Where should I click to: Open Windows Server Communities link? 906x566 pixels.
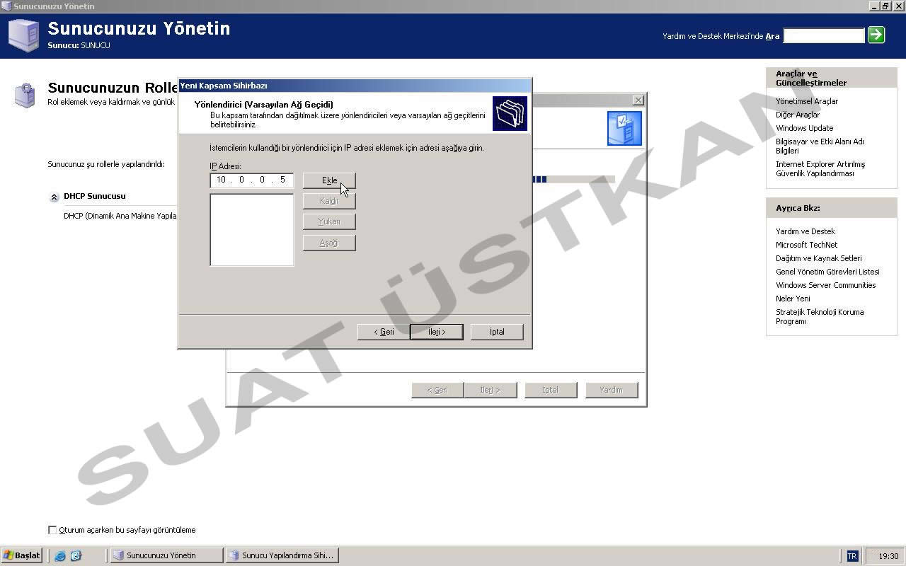[x=826, y=285]
